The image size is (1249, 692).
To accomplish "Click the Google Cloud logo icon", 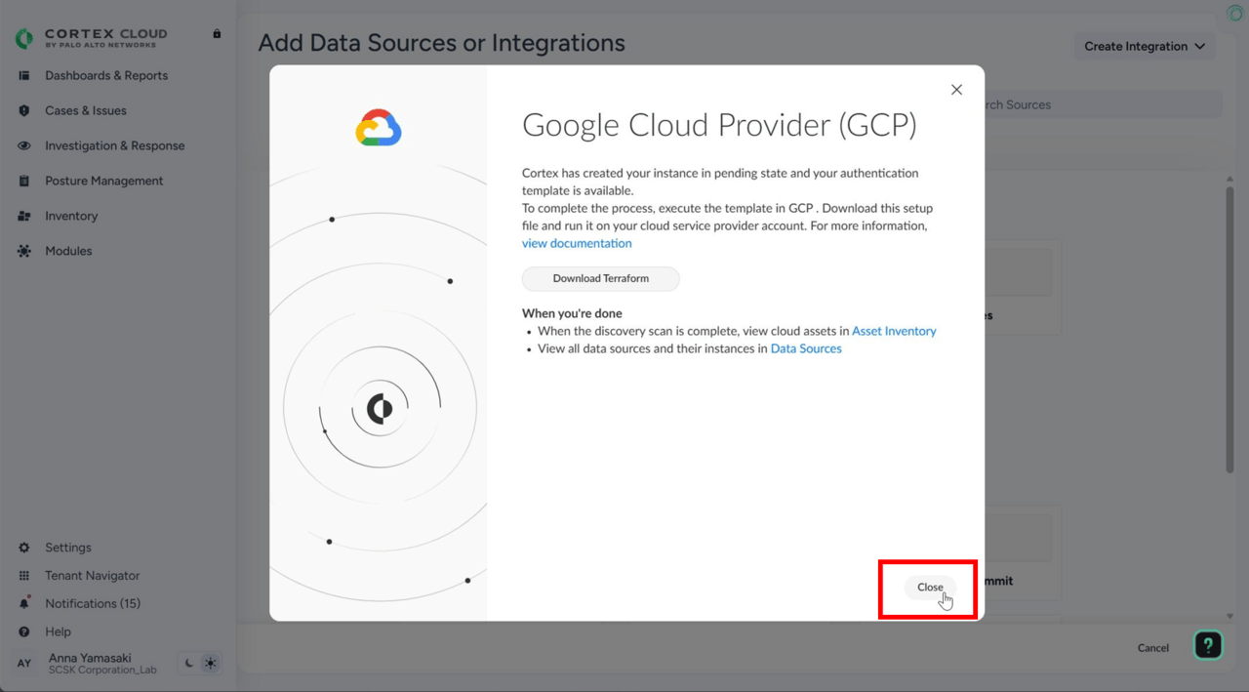I will click(x=379, y=128).
